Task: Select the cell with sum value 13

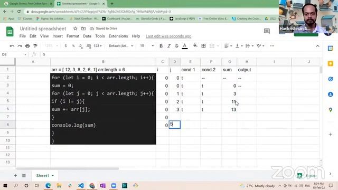Action: [x=229, y=109]
